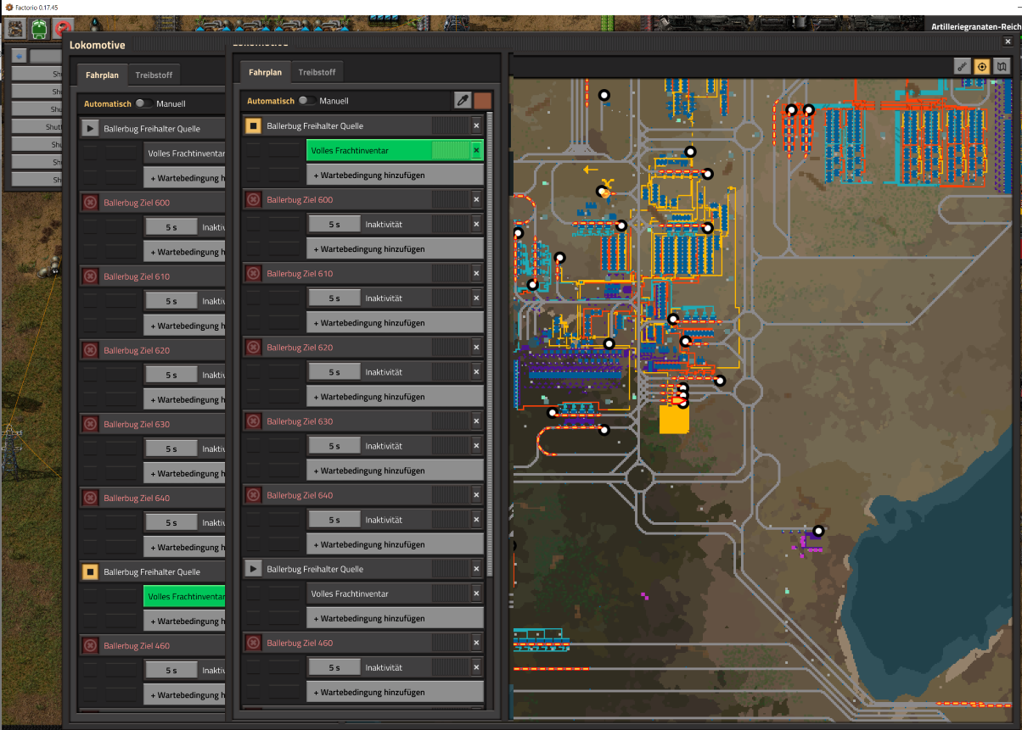Screen dimensions: 1022x730
Task: Click green Volles Frachtinventar condition in back window
Action: (184, 596)
